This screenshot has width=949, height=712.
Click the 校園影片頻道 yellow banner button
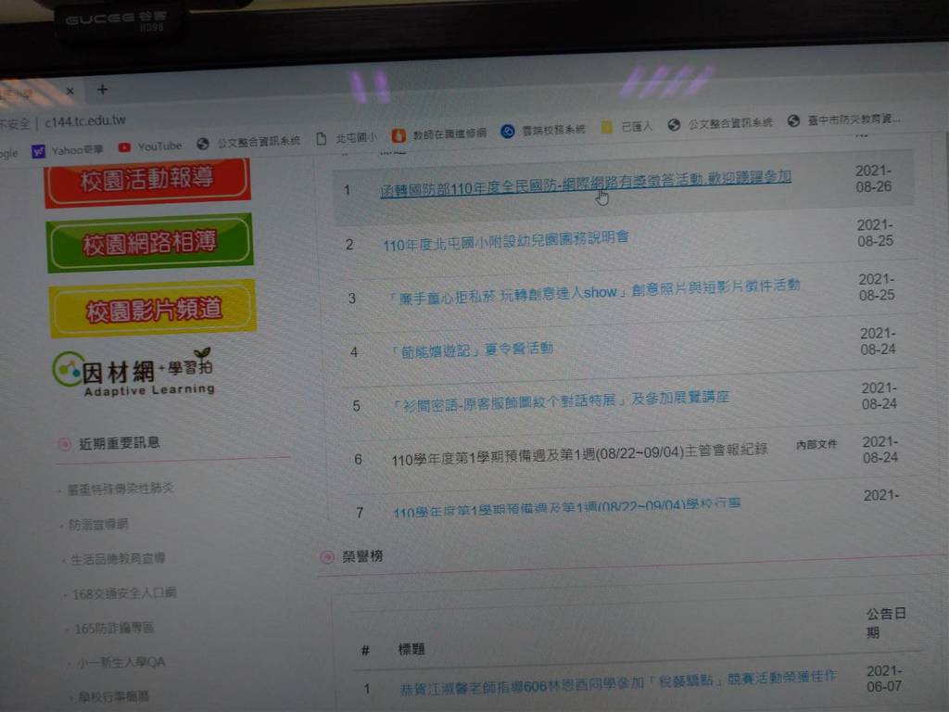click(x=153, y=309)
